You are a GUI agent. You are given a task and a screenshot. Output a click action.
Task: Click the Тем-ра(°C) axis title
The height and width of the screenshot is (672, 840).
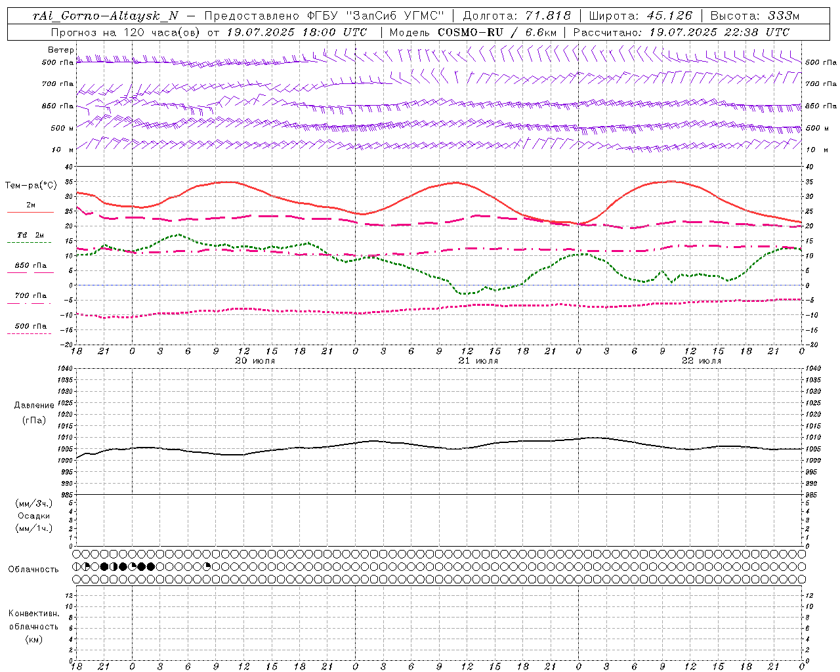(x=31, y=186)
